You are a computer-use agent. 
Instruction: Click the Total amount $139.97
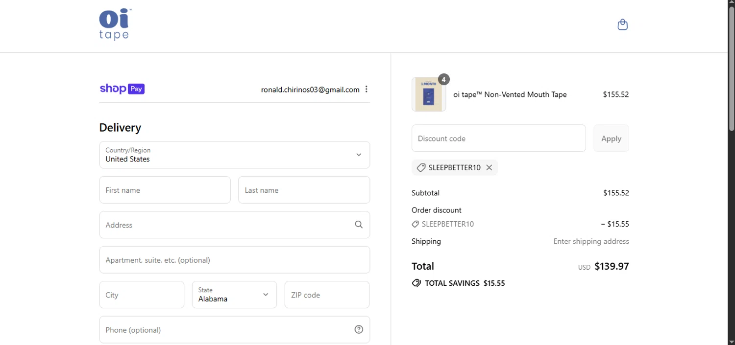click(612, 266)
